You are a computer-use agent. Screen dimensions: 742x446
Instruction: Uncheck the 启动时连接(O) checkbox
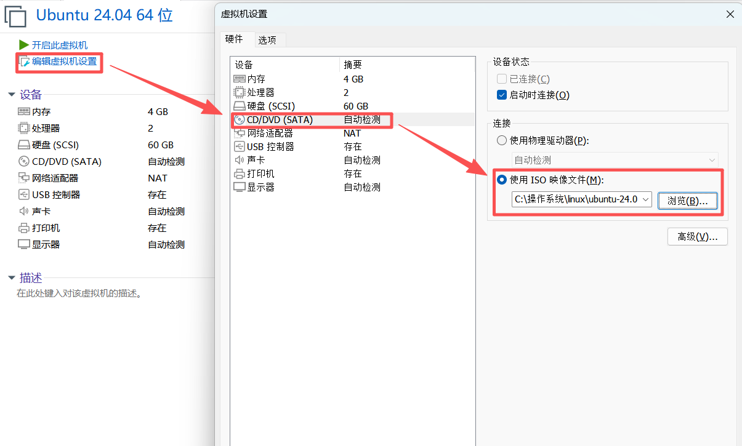pos(501,95)
